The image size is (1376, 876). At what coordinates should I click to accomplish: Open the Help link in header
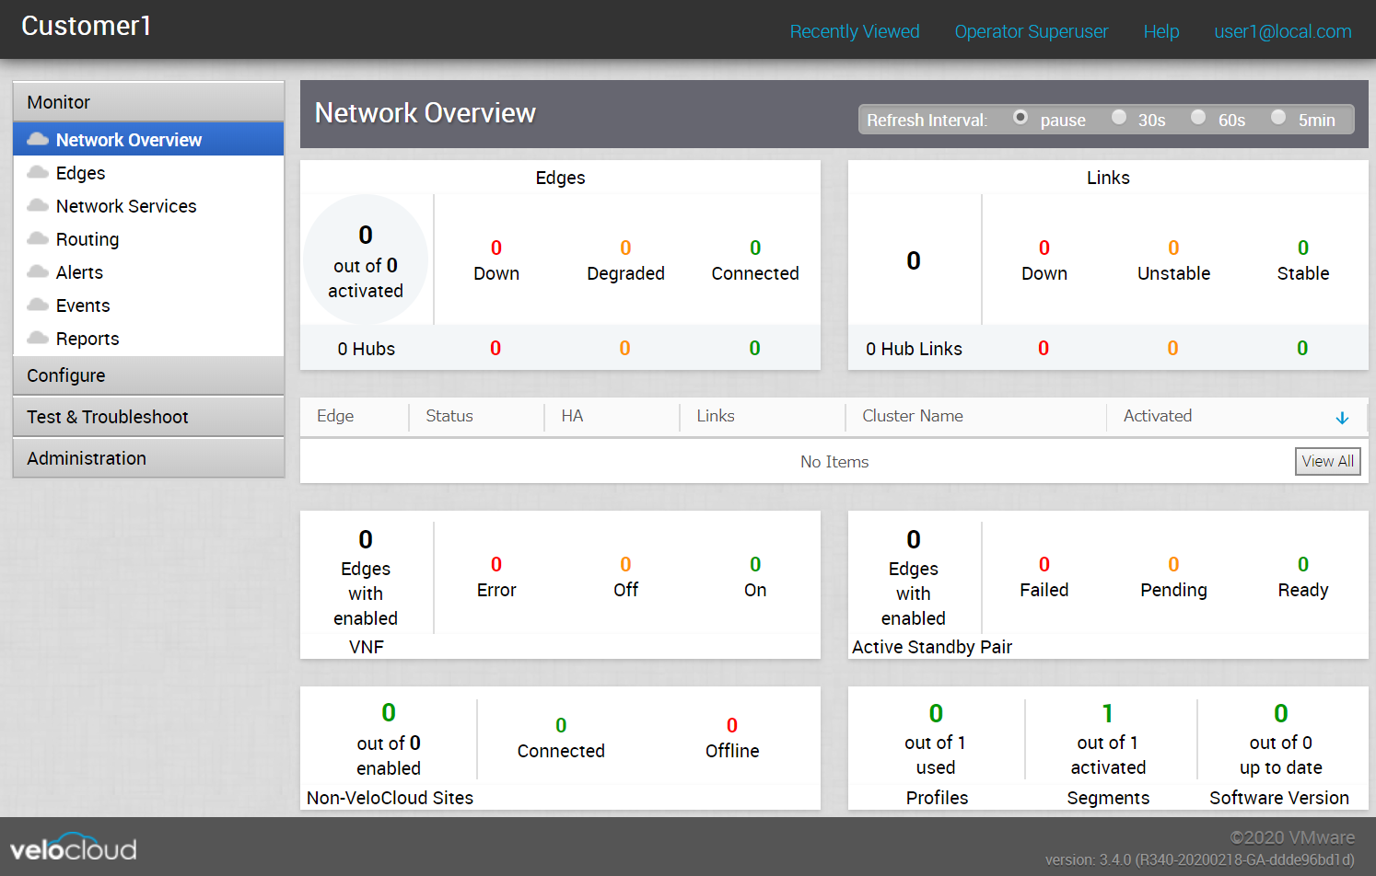(1160, 31)
